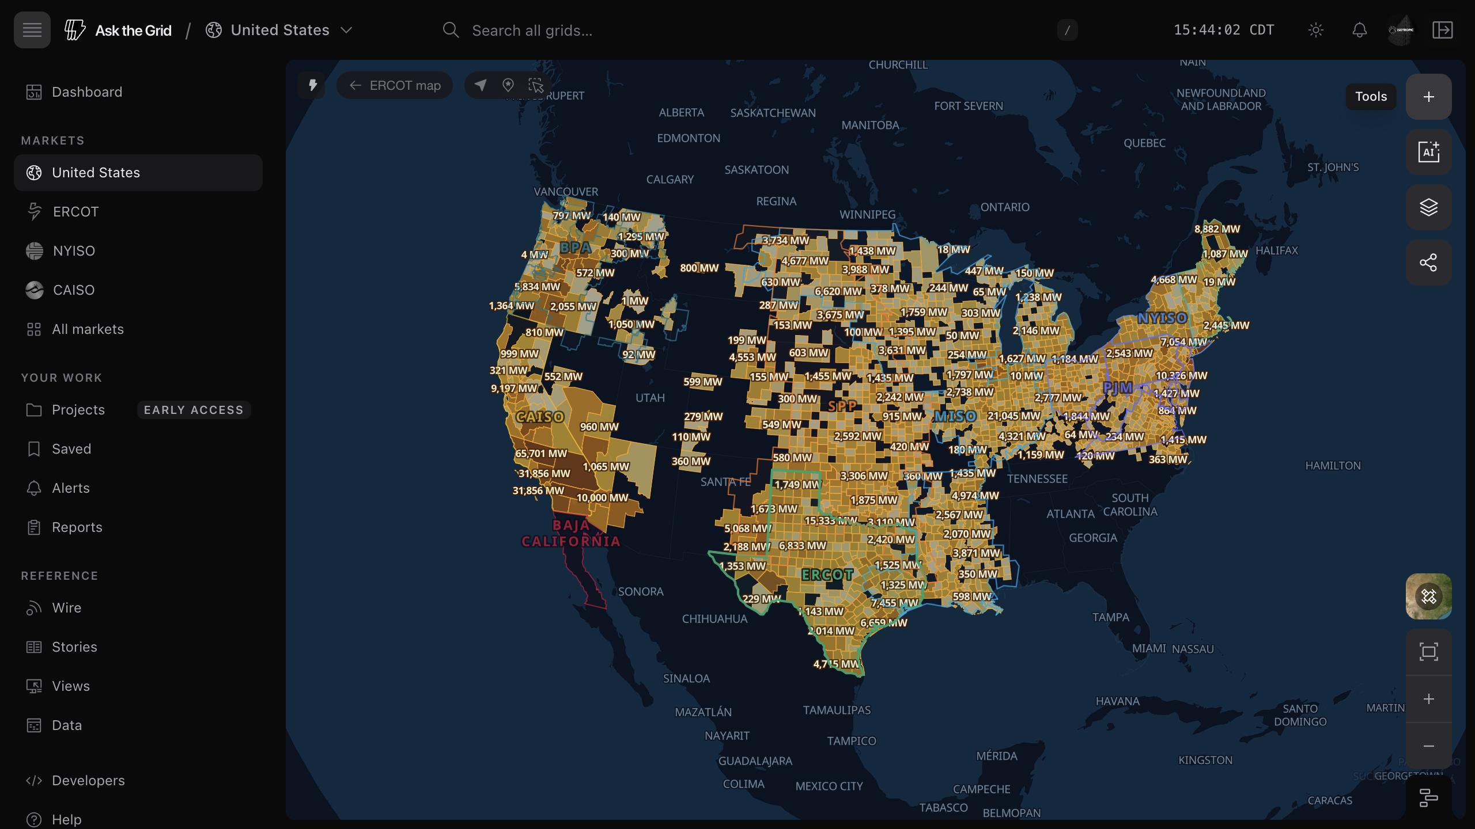
Task: Select the CAISO market
Action: click(138, 290)
